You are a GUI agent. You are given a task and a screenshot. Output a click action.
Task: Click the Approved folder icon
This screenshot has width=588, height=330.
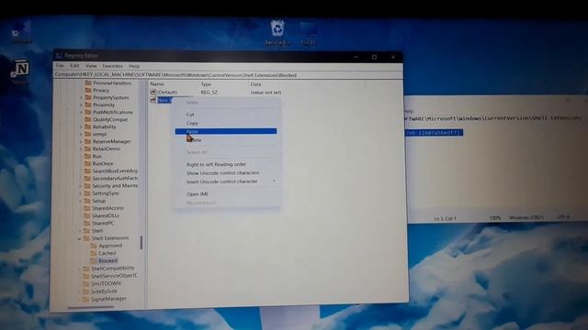point(94,246)
